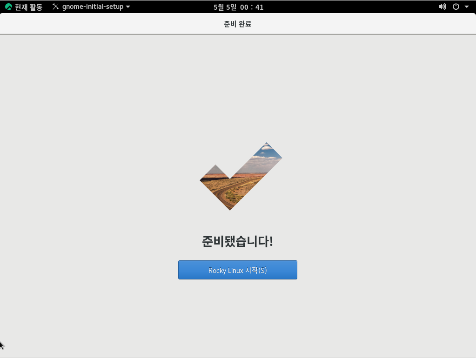Open the 현재 활동 activities overview

(x=24, y=7)
